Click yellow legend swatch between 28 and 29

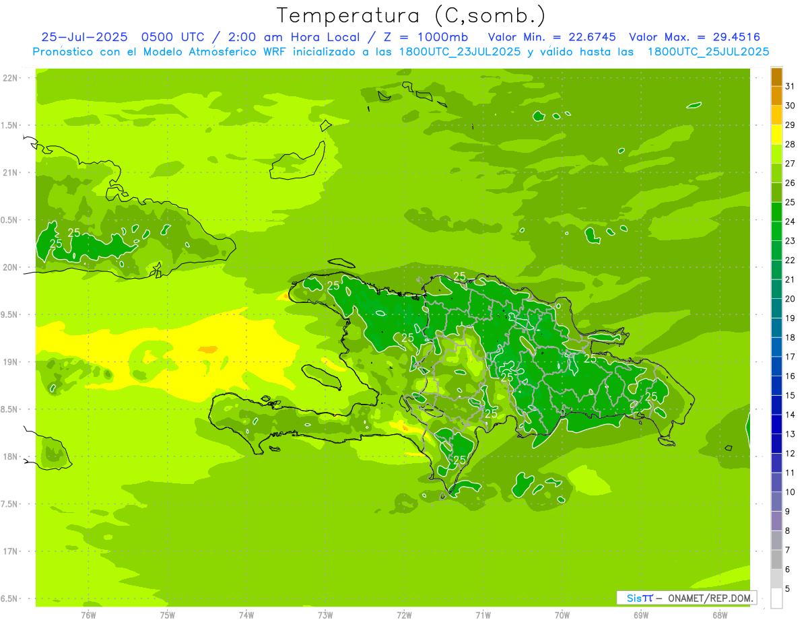click(x=776, y=134)
